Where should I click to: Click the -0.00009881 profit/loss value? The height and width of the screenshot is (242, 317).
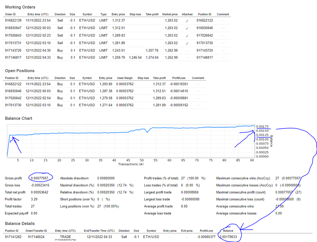(x=179, y=98)
